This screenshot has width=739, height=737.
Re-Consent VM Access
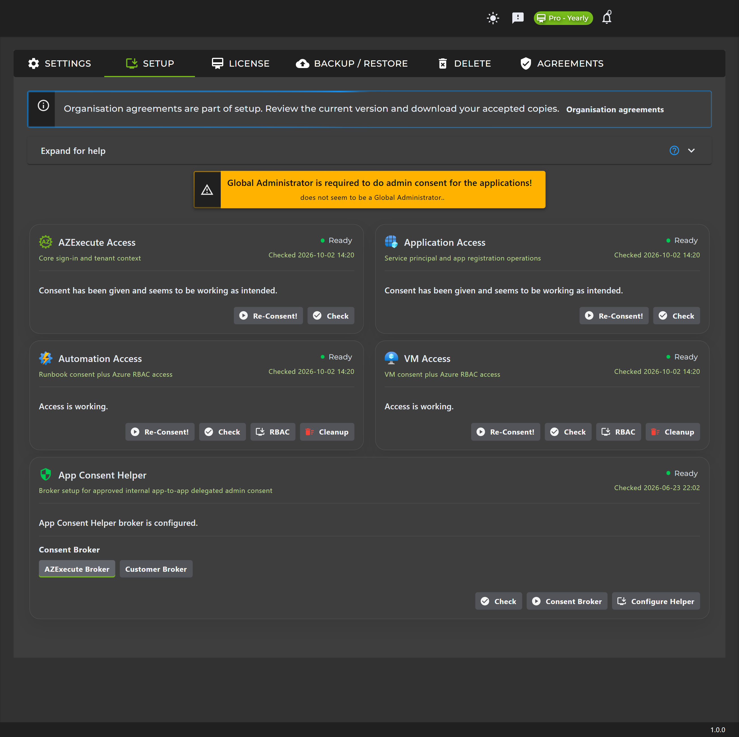tap(505, 432)
